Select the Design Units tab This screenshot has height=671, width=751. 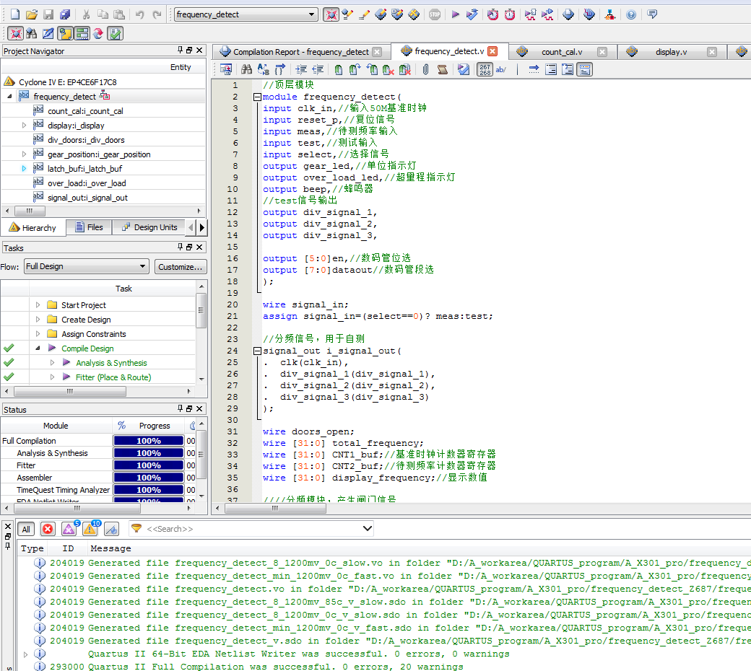coord(150,227)
